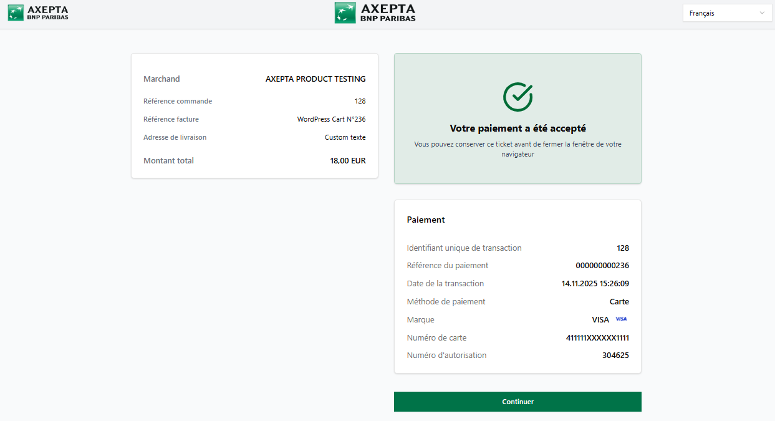The width and height of the screenshot is (775, 421).
Task: Click the green payment accepted checkmark icon
Action: (517, 96)
